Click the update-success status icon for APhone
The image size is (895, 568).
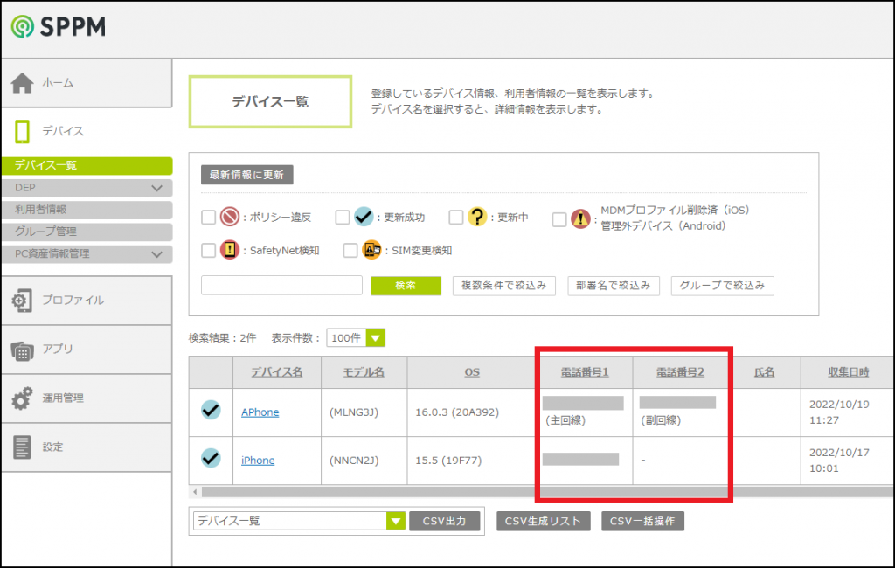[x=211, y=410]
